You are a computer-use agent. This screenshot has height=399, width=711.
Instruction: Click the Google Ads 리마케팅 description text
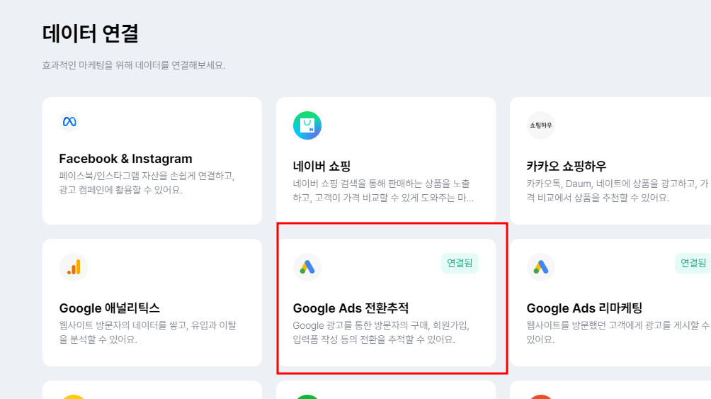(618, 332)
